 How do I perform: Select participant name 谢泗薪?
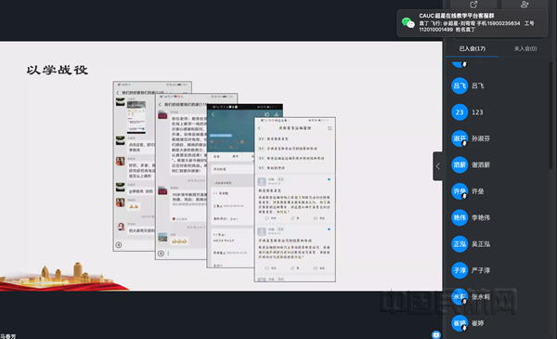tap(481, 165)
